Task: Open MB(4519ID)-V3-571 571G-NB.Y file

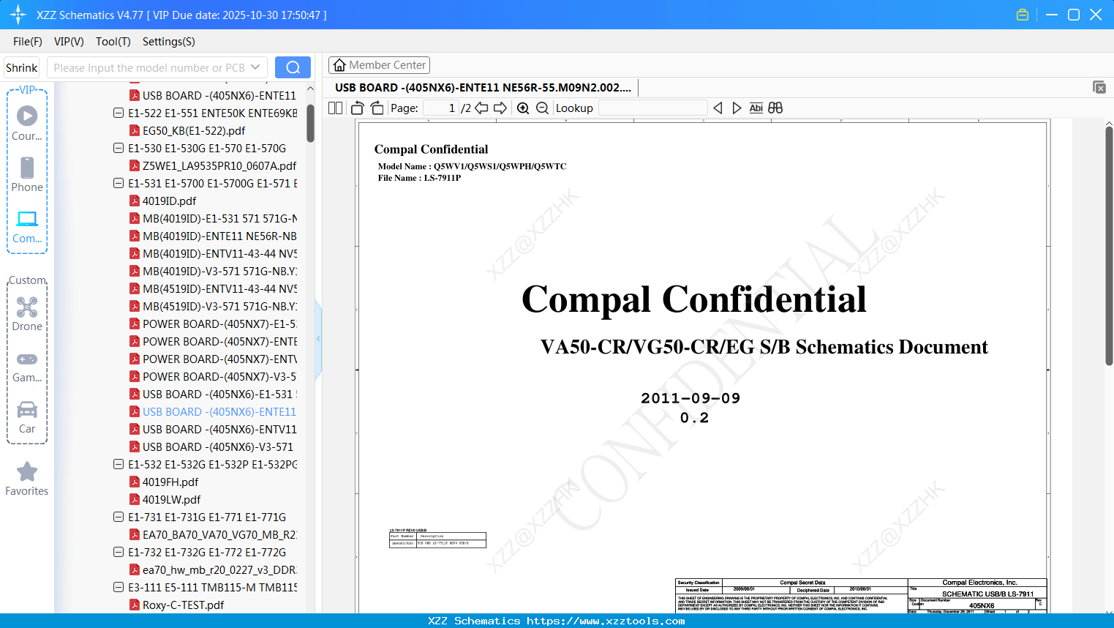Action: [x=219, y=306]
